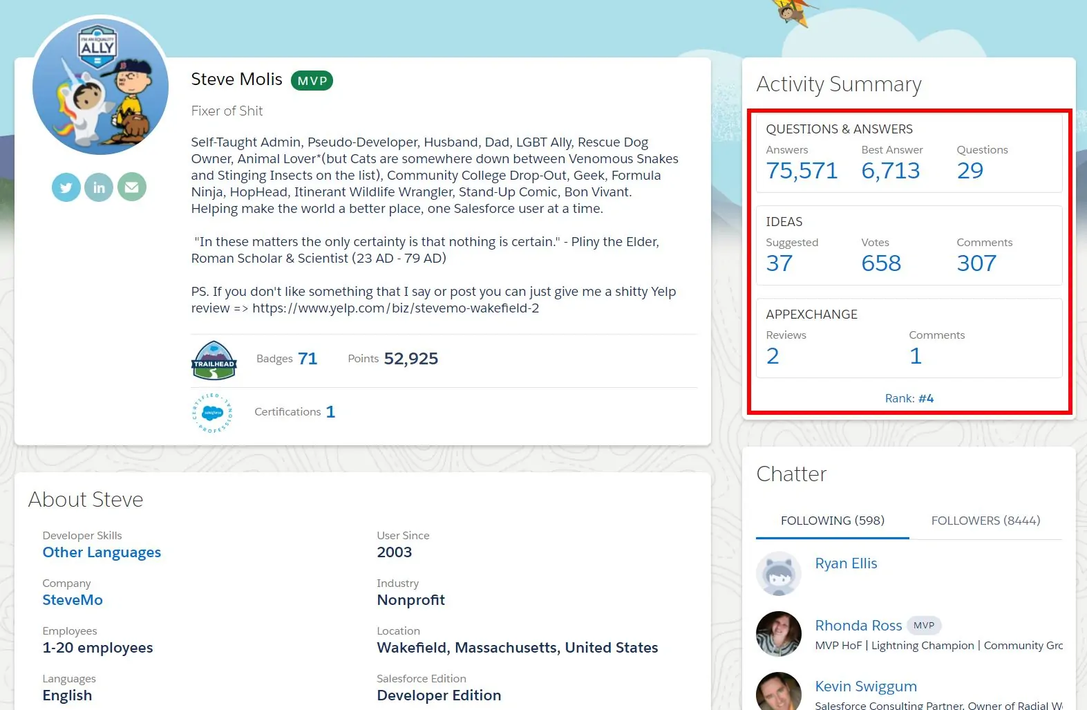Image resolution: width=1087 pixels, height=710 pixels.
Task: Click the APPEXCHANGE section title
Action: click(812, 315)
